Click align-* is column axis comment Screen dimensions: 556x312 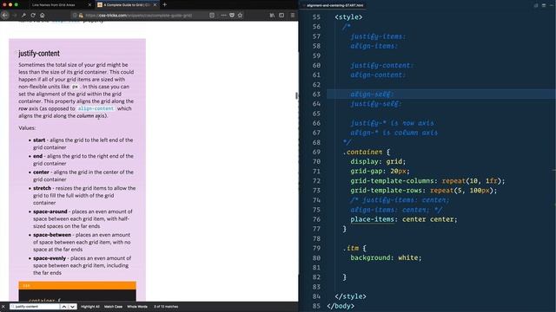394,133
